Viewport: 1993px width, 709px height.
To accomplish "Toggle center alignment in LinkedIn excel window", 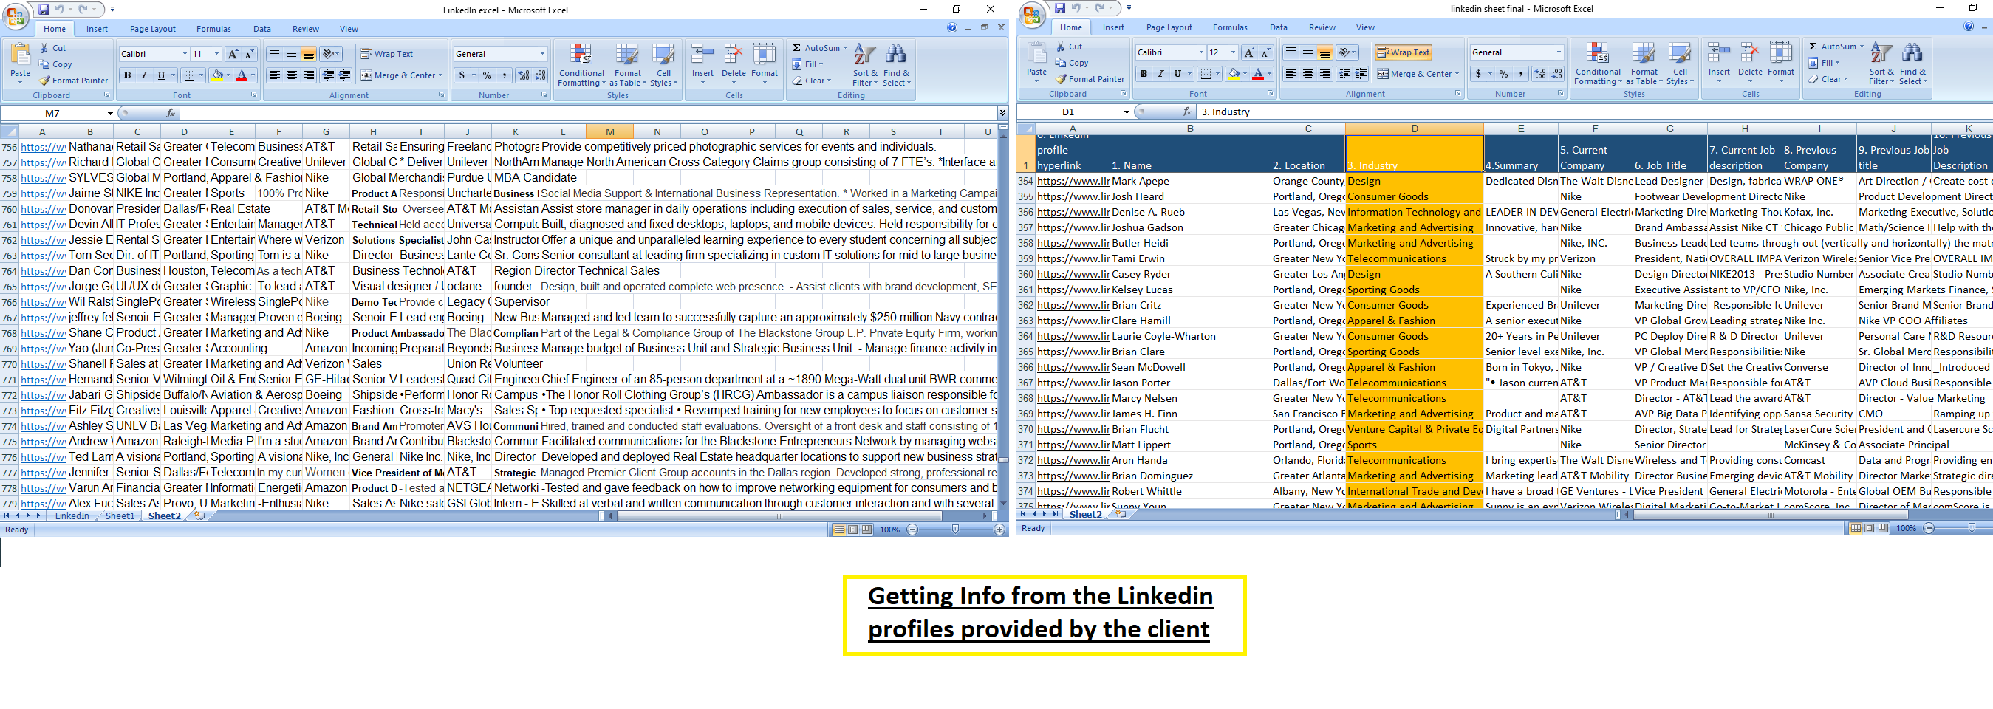I will coord(292,75).
